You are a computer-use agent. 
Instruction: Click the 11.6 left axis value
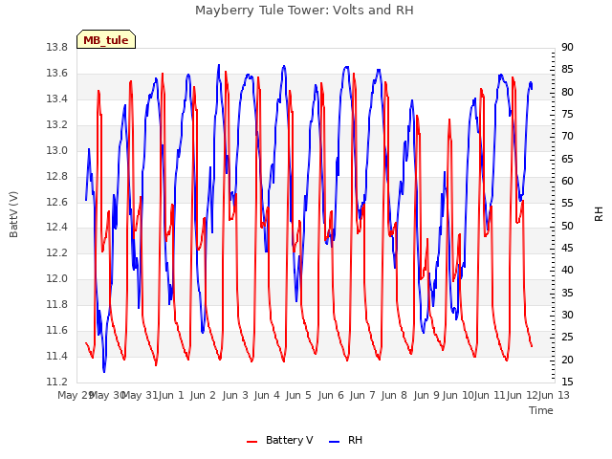[x=57, y=330]
